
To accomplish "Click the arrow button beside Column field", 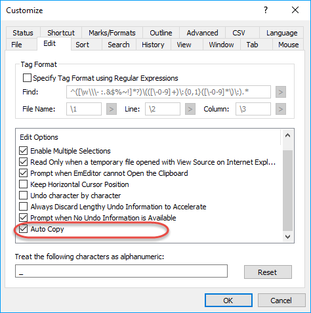I will pyautogui.click(x=281, y=109).
